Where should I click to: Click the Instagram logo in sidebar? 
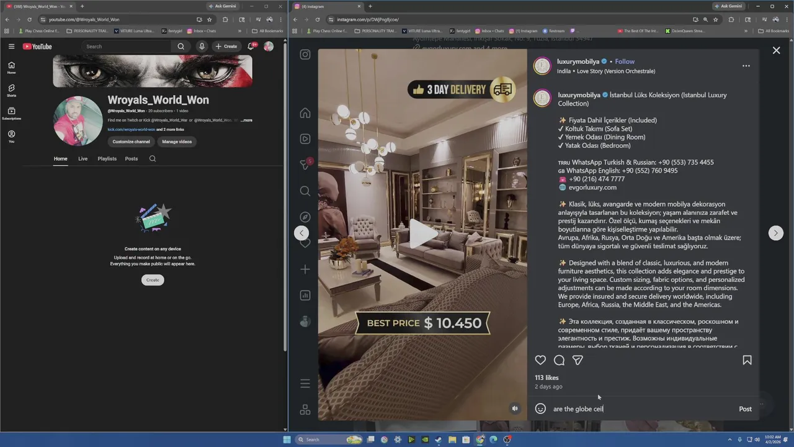pos(305,55)
